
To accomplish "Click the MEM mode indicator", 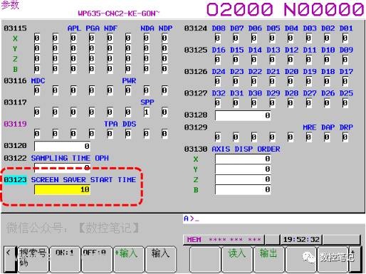I will click(x=194, y=240).
